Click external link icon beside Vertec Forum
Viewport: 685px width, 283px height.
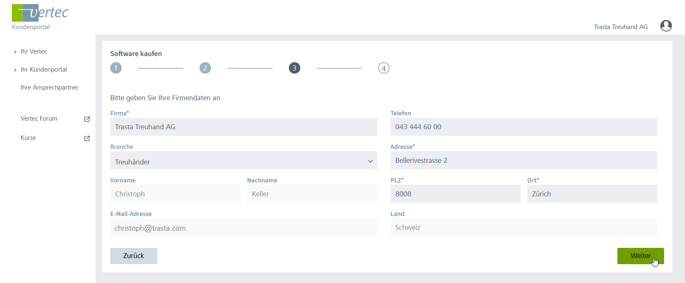click(87, 119)
